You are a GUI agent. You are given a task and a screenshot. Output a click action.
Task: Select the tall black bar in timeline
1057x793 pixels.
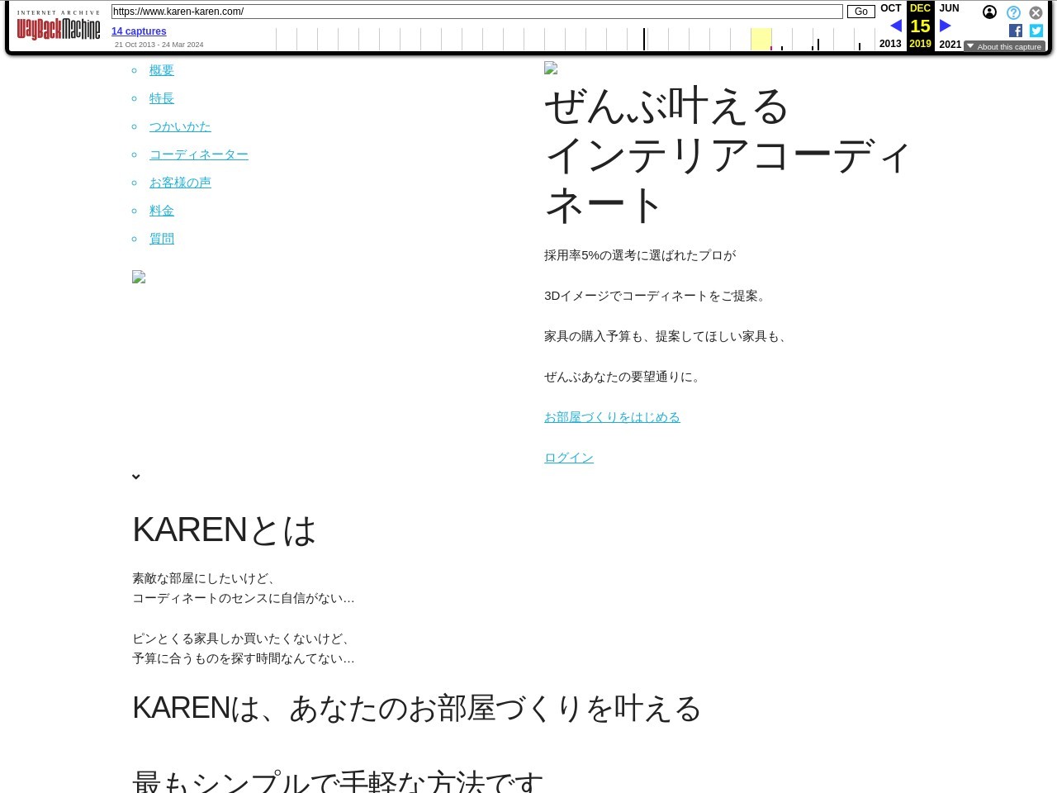(x=644, y=39)
